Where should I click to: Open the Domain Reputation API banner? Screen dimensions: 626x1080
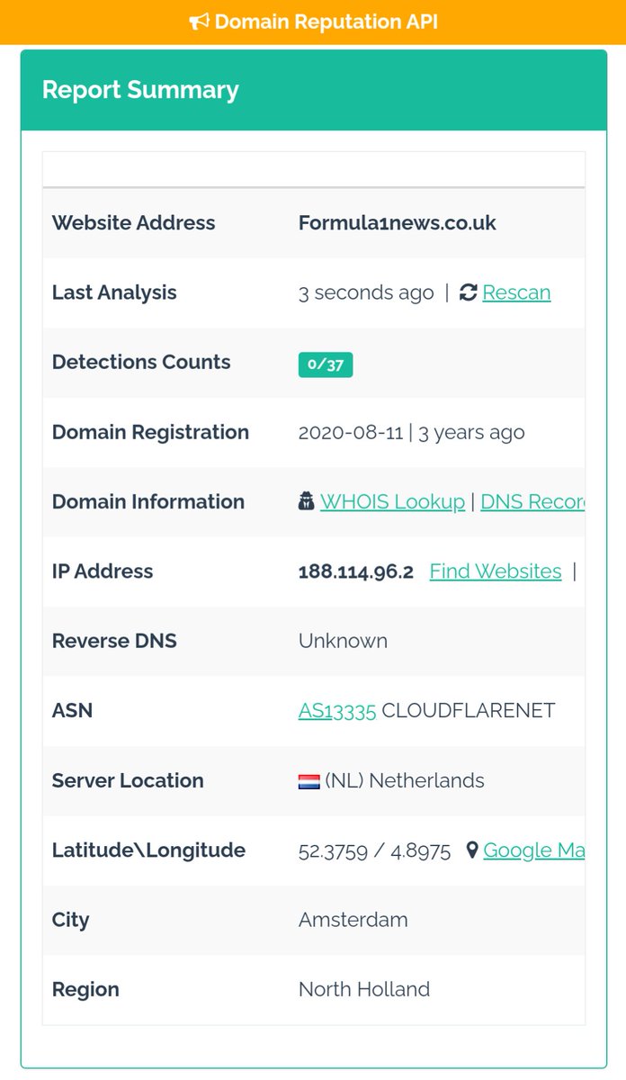(313, 22)
